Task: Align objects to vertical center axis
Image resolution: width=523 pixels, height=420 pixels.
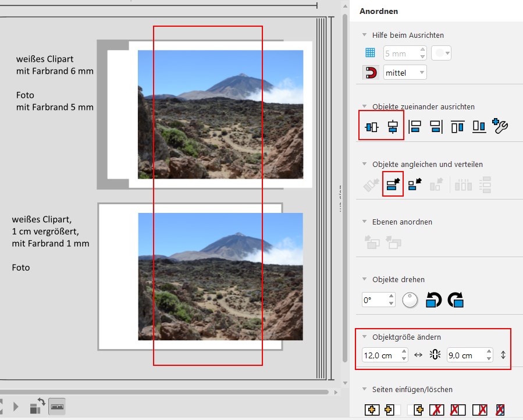Action: pos(393,127)
